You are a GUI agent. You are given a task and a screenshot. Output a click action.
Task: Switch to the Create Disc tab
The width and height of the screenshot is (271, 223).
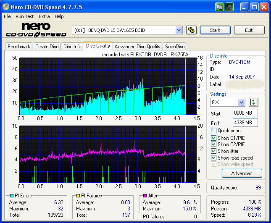point(47,47)
